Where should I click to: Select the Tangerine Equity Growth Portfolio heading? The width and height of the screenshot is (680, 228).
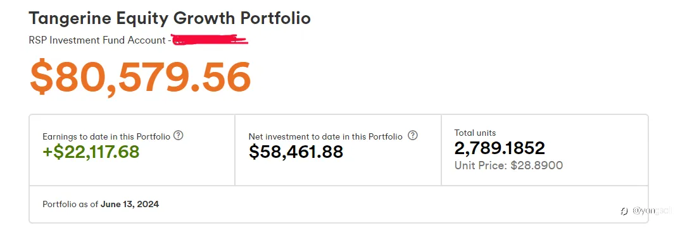coord(170,18)
